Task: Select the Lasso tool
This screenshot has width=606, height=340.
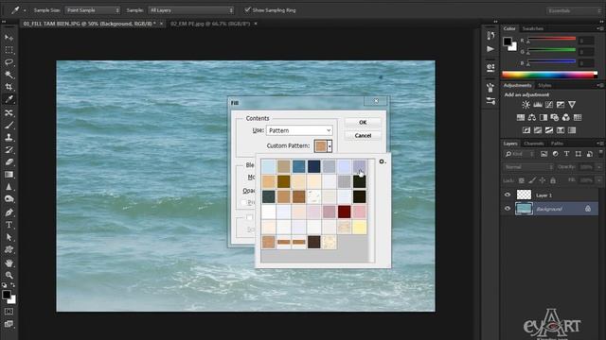Action: click(x=9, y=62)
